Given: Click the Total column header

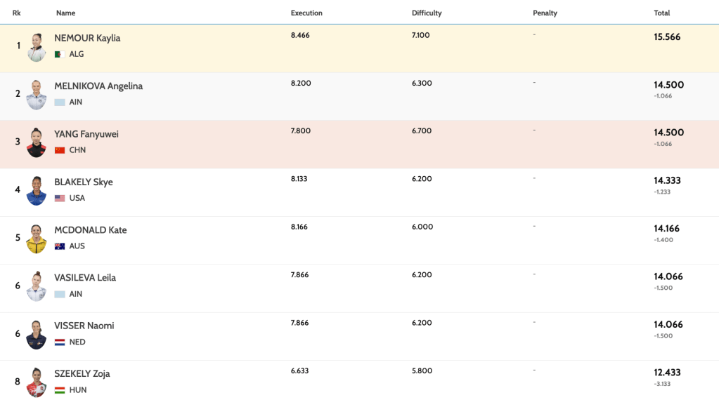Looking at the screenshot, I should click(661, 13).
